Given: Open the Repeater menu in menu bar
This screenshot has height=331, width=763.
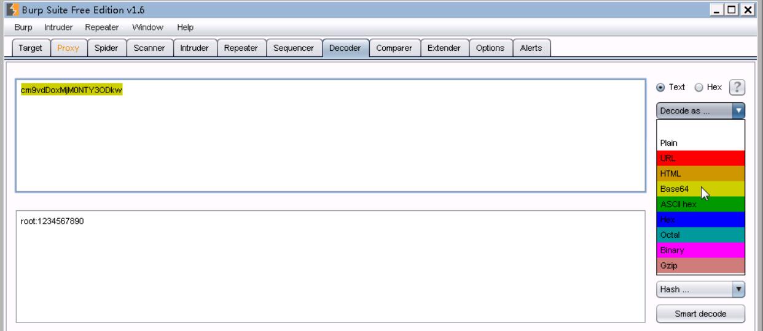Looking at the screenshot, I should click(x=103, y=28).
